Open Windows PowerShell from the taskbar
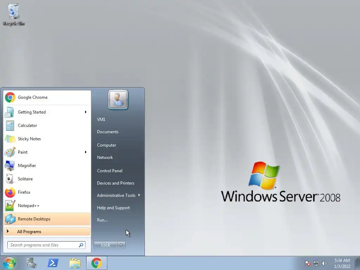This screenshot has height=270, width=360. coord(53,263)
